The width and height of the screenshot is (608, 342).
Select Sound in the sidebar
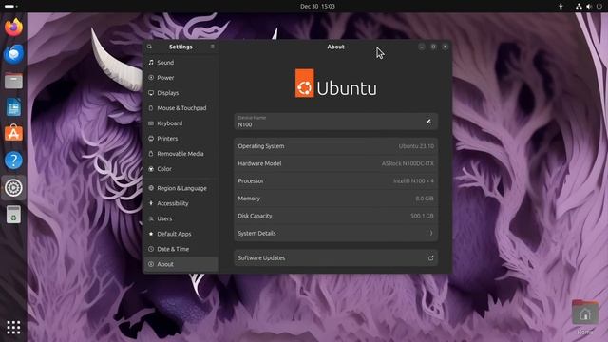click(180, 63)
